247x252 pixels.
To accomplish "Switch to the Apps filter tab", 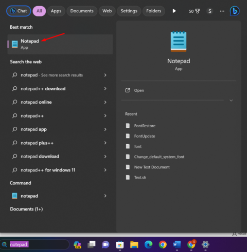I will (56, 11).
